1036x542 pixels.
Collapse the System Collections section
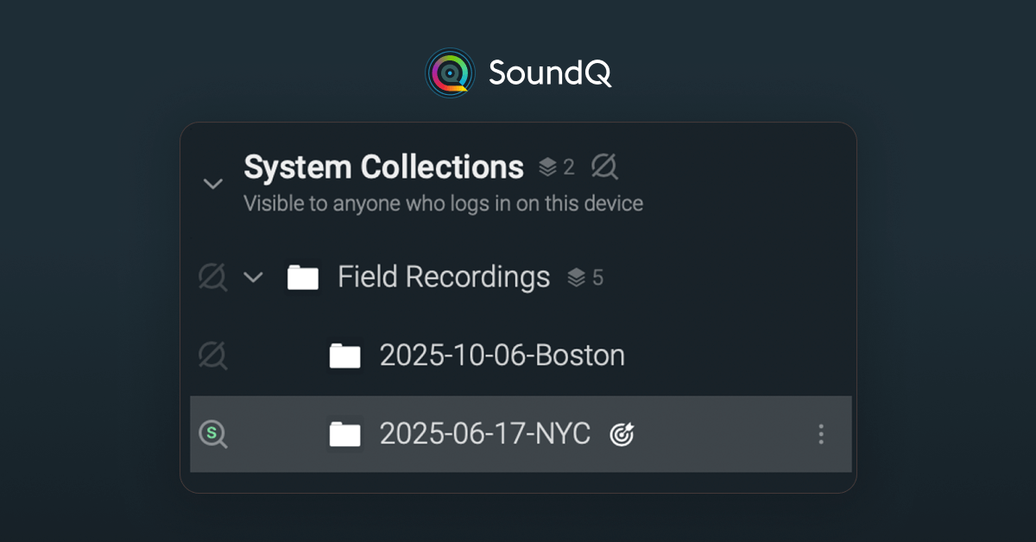pos(212,184)
